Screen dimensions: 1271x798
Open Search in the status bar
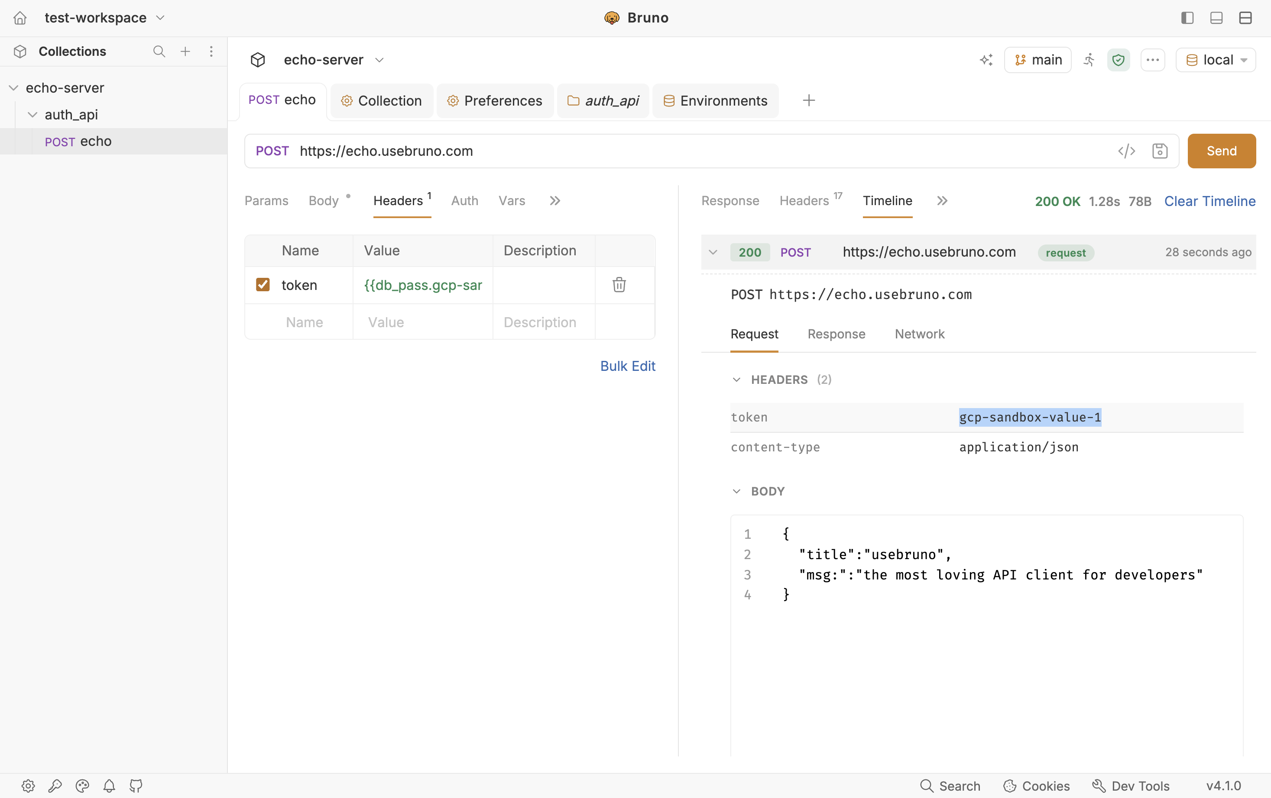(950, 786)
